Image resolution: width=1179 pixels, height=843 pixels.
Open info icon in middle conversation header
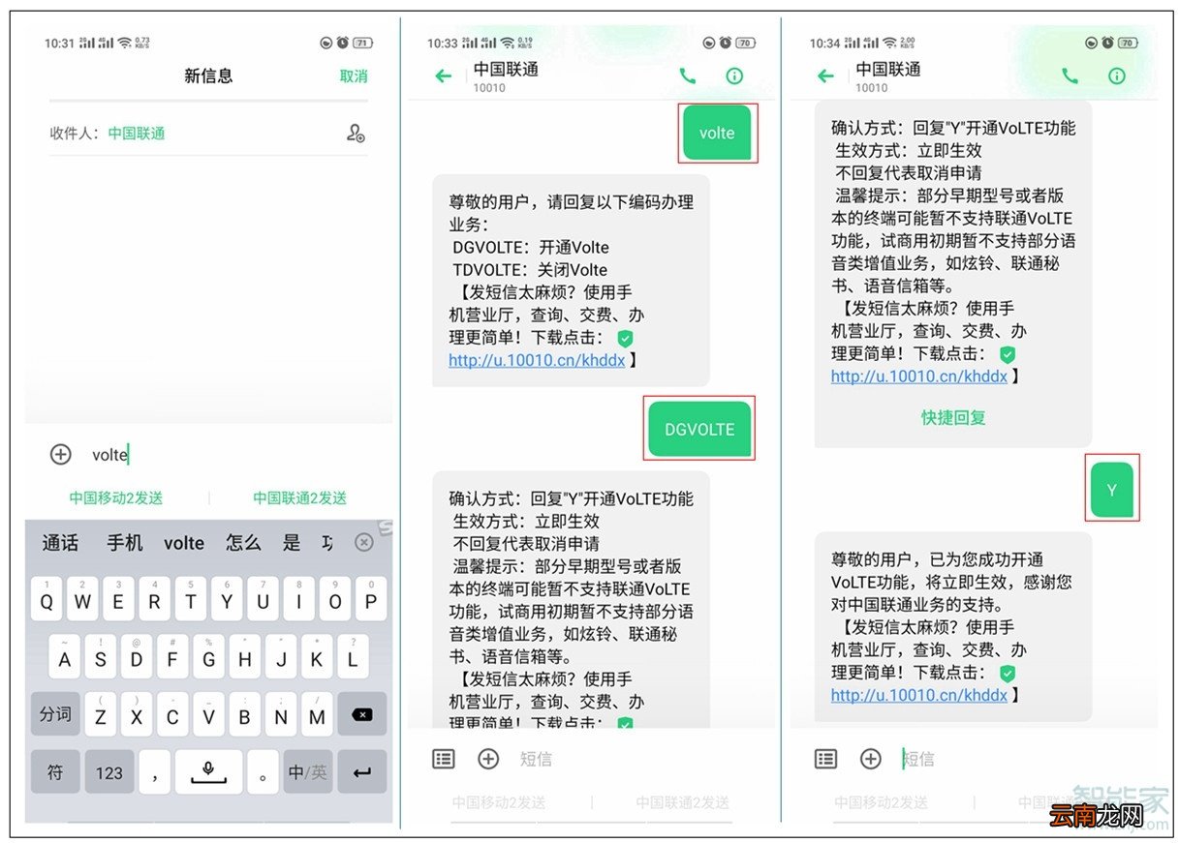coord(734,75)
